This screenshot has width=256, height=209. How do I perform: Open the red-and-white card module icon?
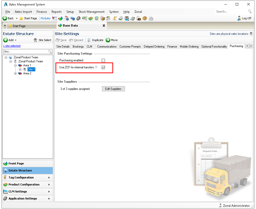pyautogui.click(x=55, y=19)
